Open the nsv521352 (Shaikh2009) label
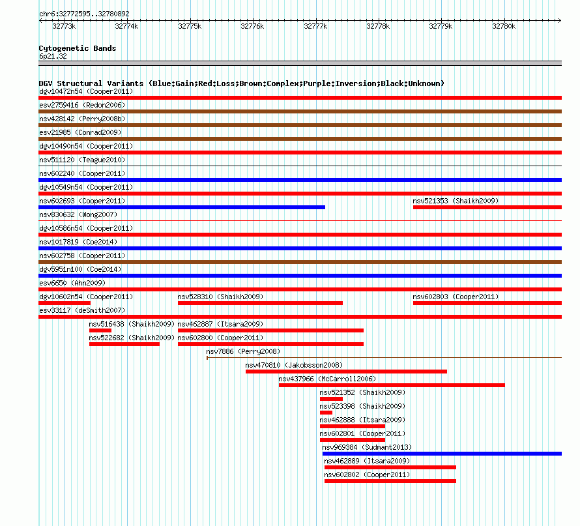 pos(362,392)
